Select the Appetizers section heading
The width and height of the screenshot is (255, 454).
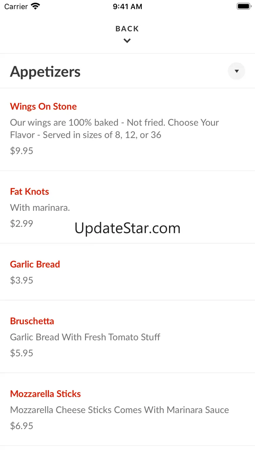point(45,72)
